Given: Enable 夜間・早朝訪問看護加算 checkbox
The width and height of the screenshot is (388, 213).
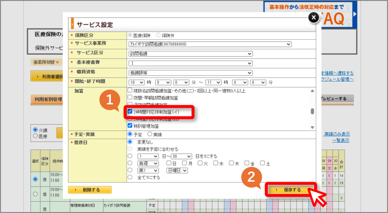Looking at the screenshot, I should pos(130,97).
